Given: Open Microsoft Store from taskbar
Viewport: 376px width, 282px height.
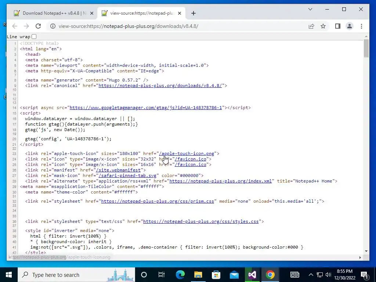Looking at the screenshot, I should [216, 275].
